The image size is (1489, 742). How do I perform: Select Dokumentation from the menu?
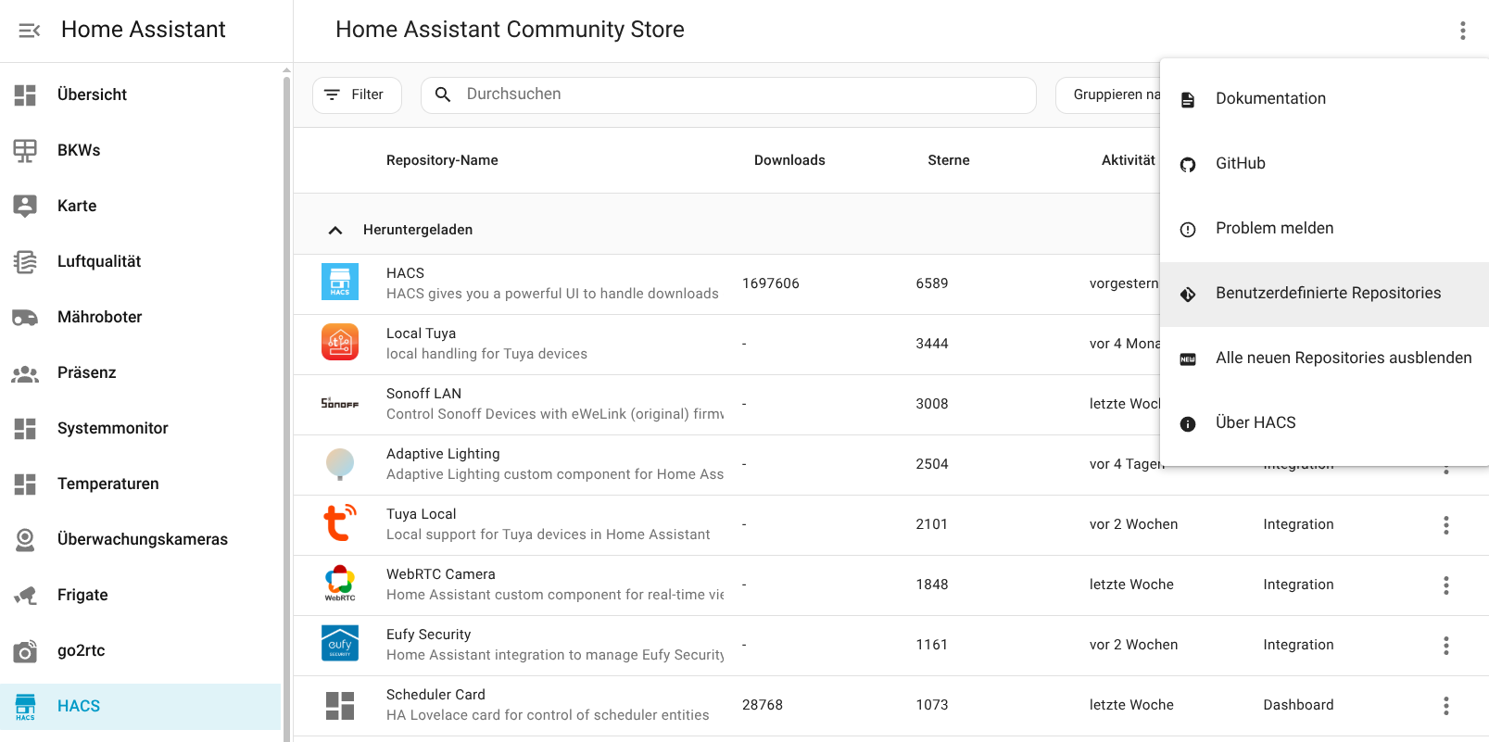click(1324, 99)
